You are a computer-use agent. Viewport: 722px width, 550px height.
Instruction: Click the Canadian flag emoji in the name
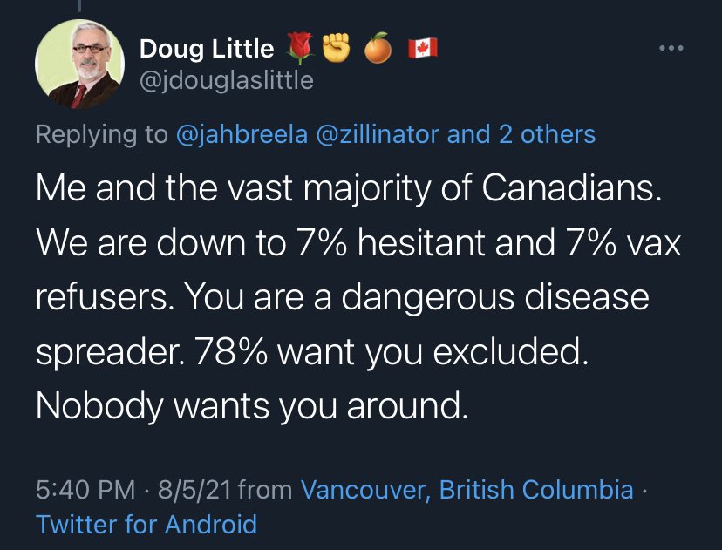coord(423,51)
